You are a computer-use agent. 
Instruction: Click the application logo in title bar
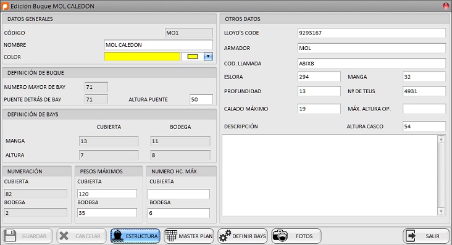5,6
